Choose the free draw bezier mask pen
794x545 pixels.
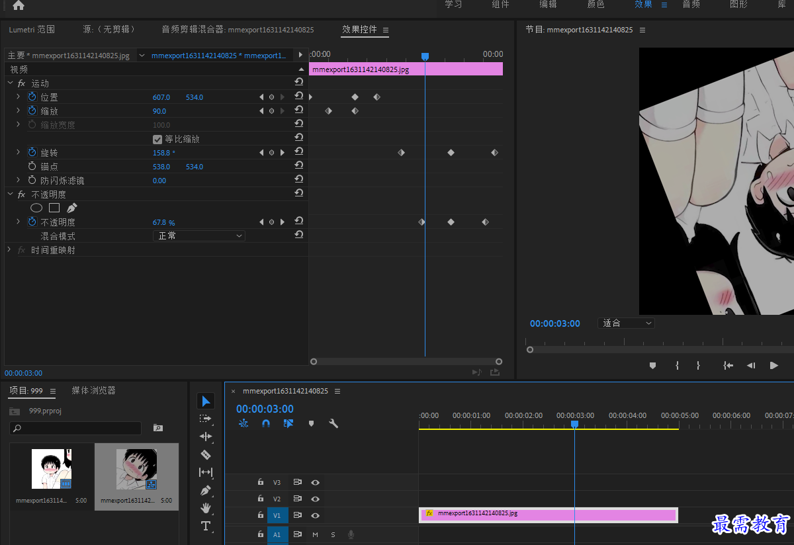coord(72,208)
